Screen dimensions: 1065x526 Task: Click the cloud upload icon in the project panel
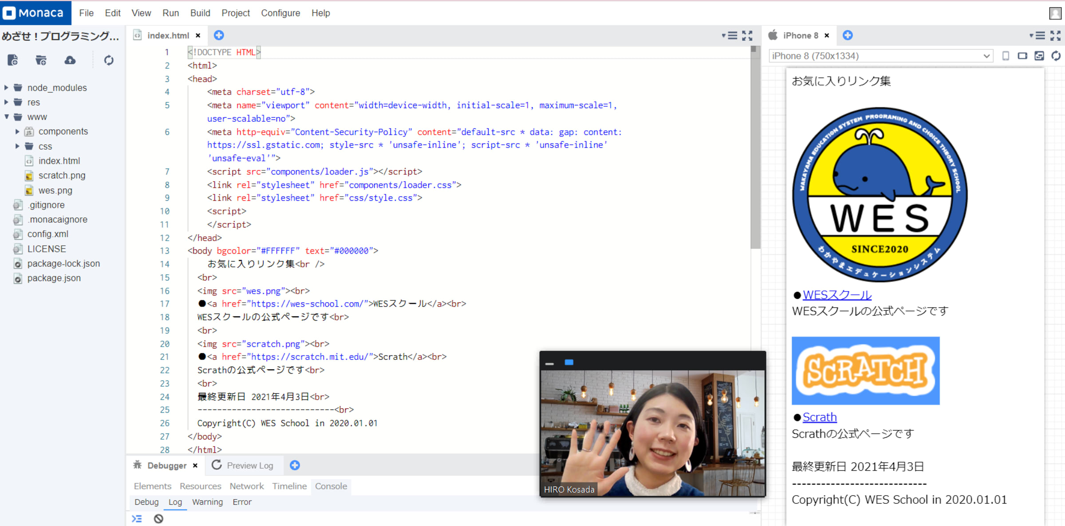70,60
